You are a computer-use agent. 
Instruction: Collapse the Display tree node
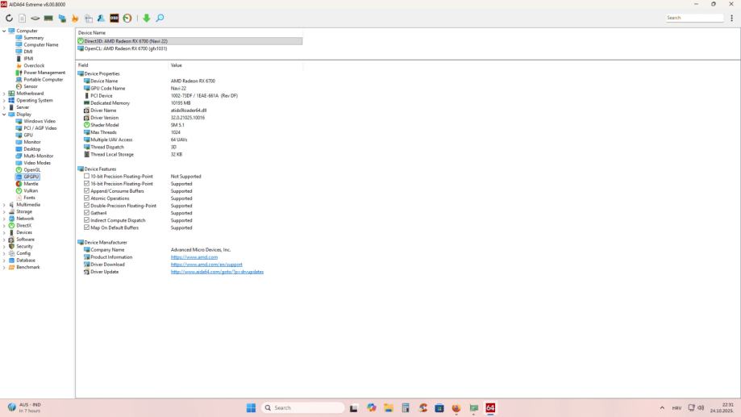pos(4,115)
